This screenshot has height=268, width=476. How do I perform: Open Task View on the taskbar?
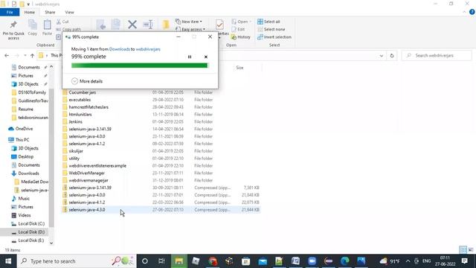[161, 261]
